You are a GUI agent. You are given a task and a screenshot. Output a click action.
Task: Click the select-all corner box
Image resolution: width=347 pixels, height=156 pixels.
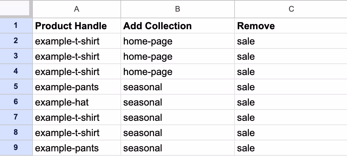pos(16,9)
